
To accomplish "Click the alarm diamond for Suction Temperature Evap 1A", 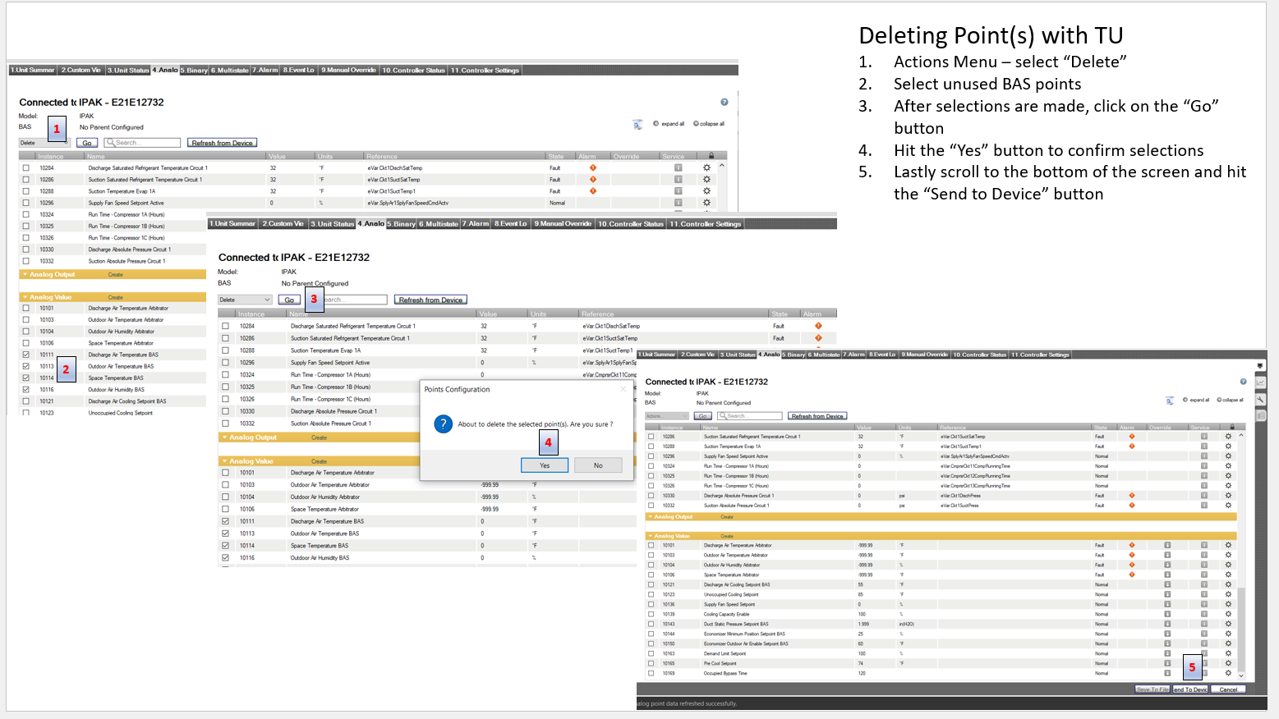I will [592, 190].
